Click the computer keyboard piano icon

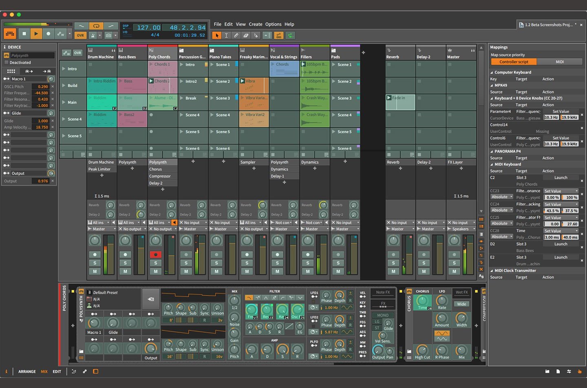[9, 34]
